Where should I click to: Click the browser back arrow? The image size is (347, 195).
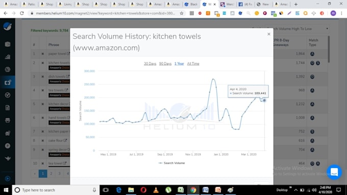pyautogui.click(x=6, y=13)
